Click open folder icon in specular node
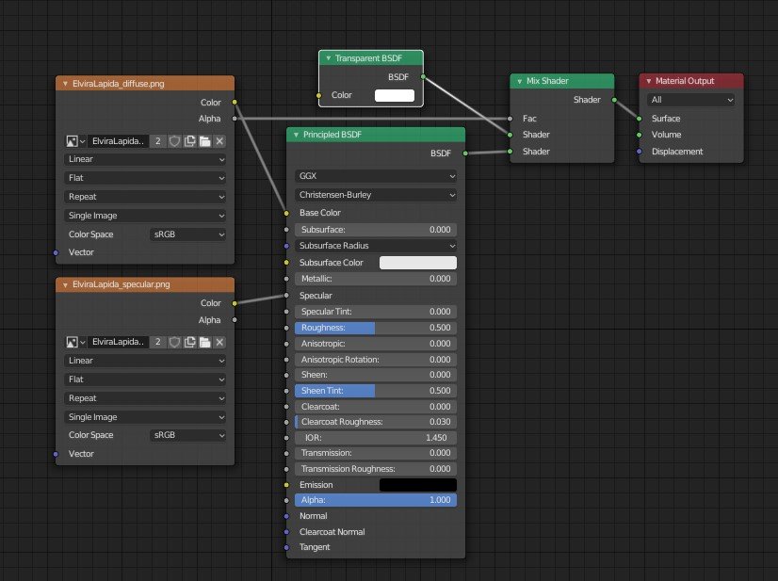Screen dimensions: 778x581 pos(204,343)
